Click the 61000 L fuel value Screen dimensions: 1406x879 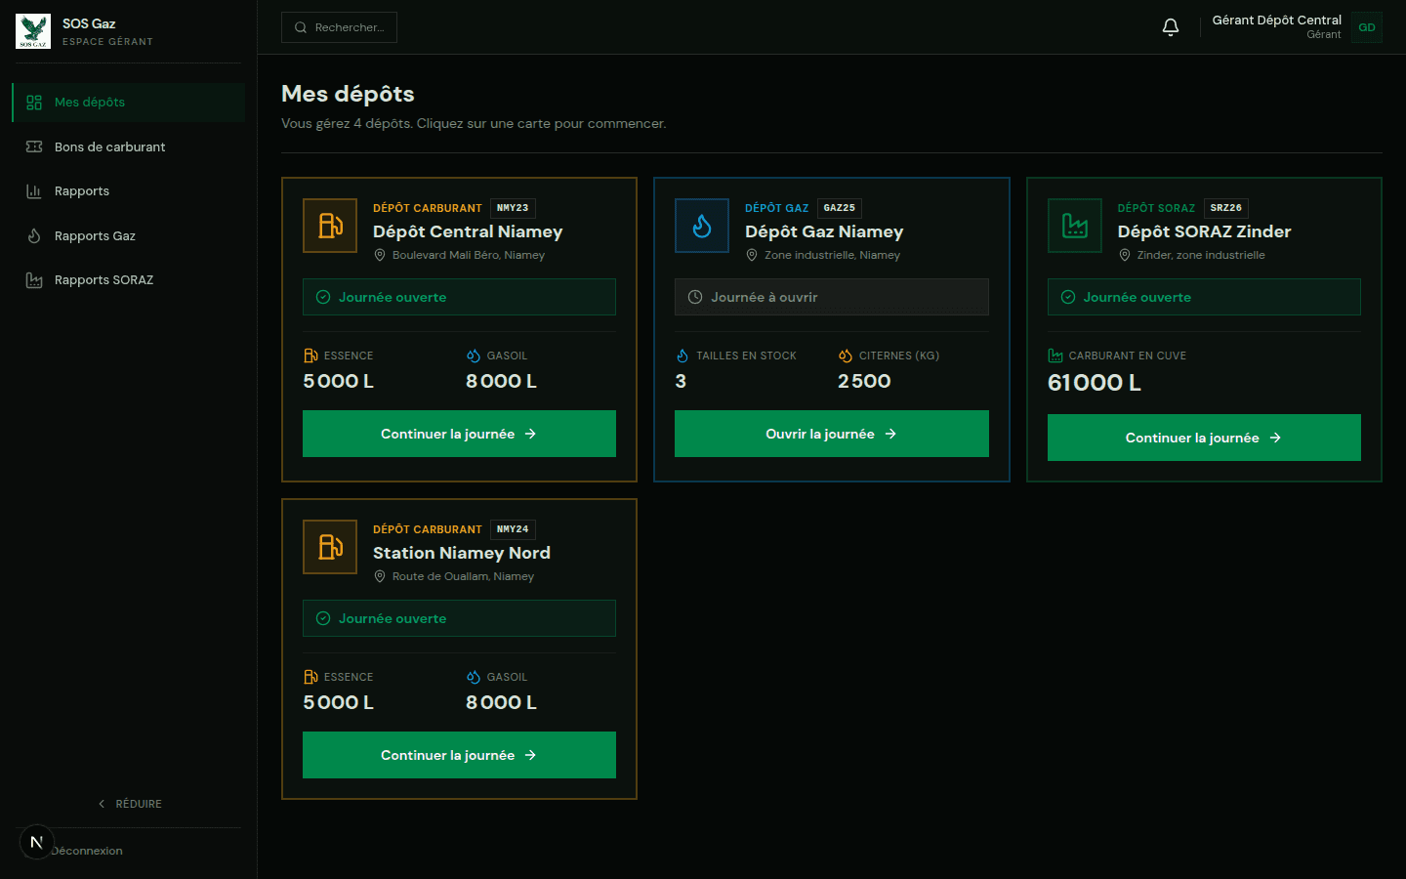[x=1095, y=383]
